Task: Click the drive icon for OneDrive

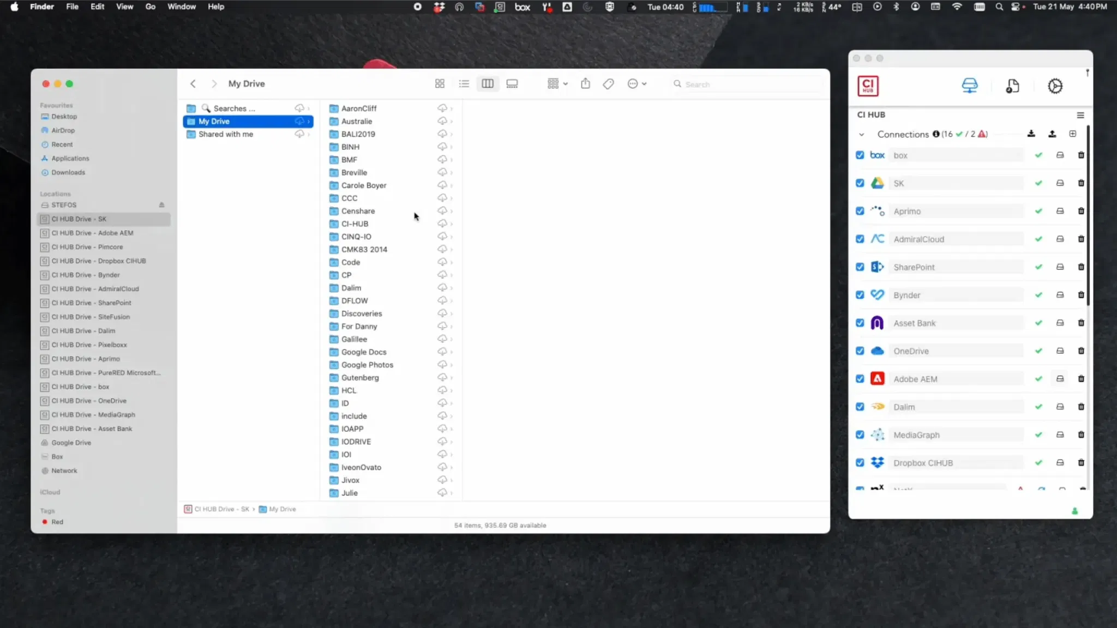Action: pos(1060,351)
